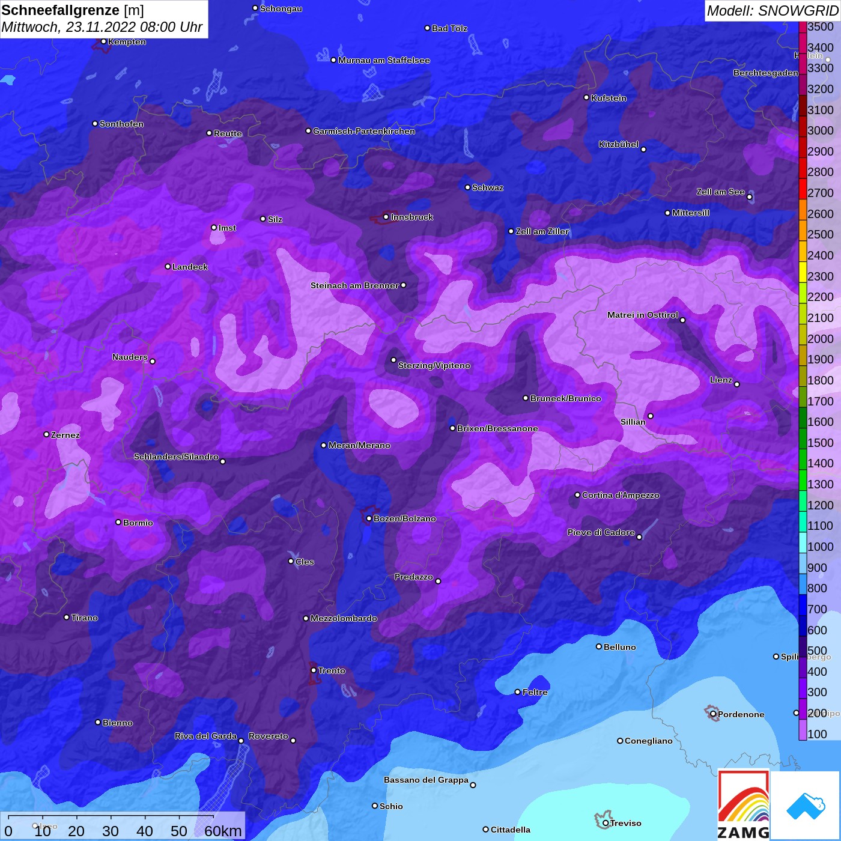The image size is (841, 841).
Task: Click the 'Bad Tölz' label
Action: tap(449, 28)
